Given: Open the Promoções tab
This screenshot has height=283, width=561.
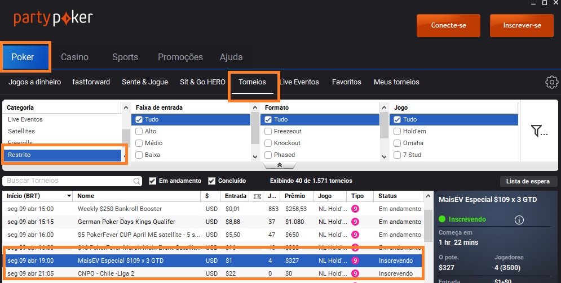Looking at the screenshot, I should [x=180, y=57].
